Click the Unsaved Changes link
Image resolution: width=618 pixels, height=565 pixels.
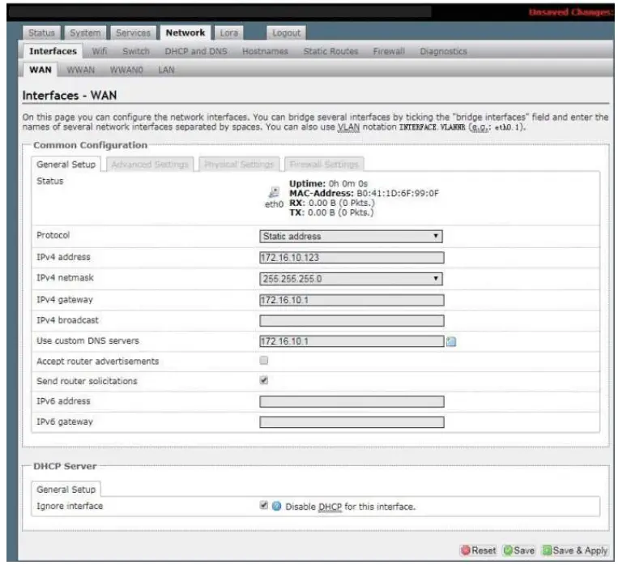pyautogui.click(x=571, y=12)
